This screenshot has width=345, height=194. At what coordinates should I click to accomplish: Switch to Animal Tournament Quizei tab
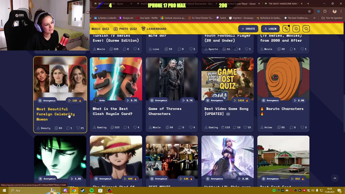[199, 4]
